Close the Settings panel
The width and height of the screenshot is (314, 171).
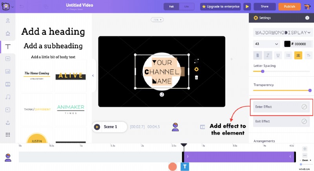(307, 18)
